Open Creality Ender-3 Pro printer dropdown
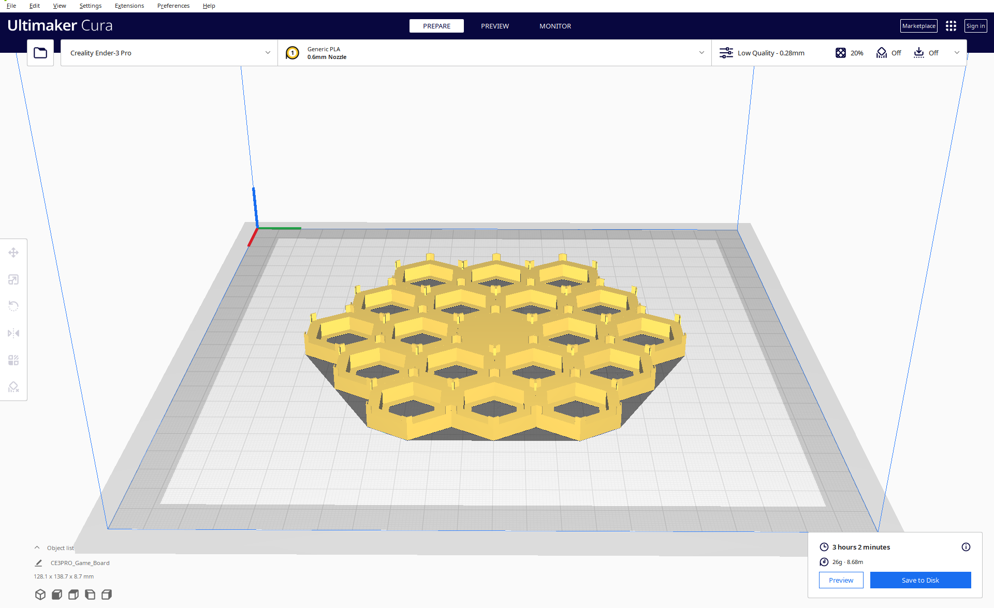Viewport: 994px width, 608px height. (169, 53)
